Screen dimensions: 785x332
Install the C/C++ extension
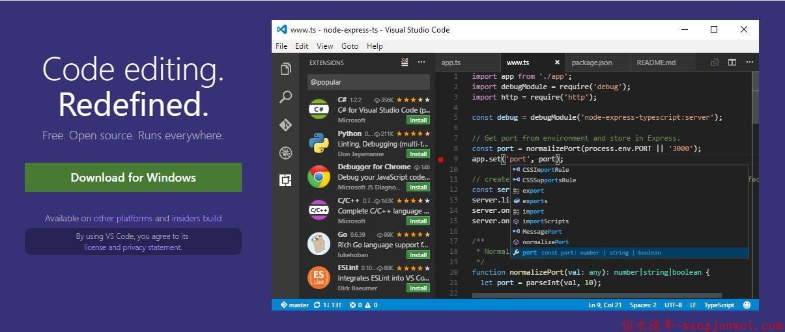tap(418, 221)
